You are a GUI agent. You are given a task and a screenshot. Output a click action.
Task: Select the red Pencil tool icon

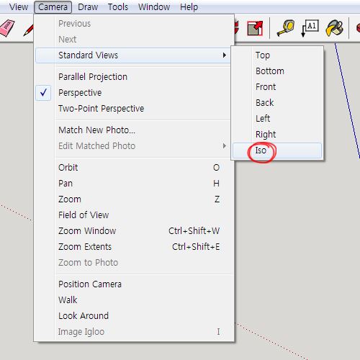[x=28, y=31]
